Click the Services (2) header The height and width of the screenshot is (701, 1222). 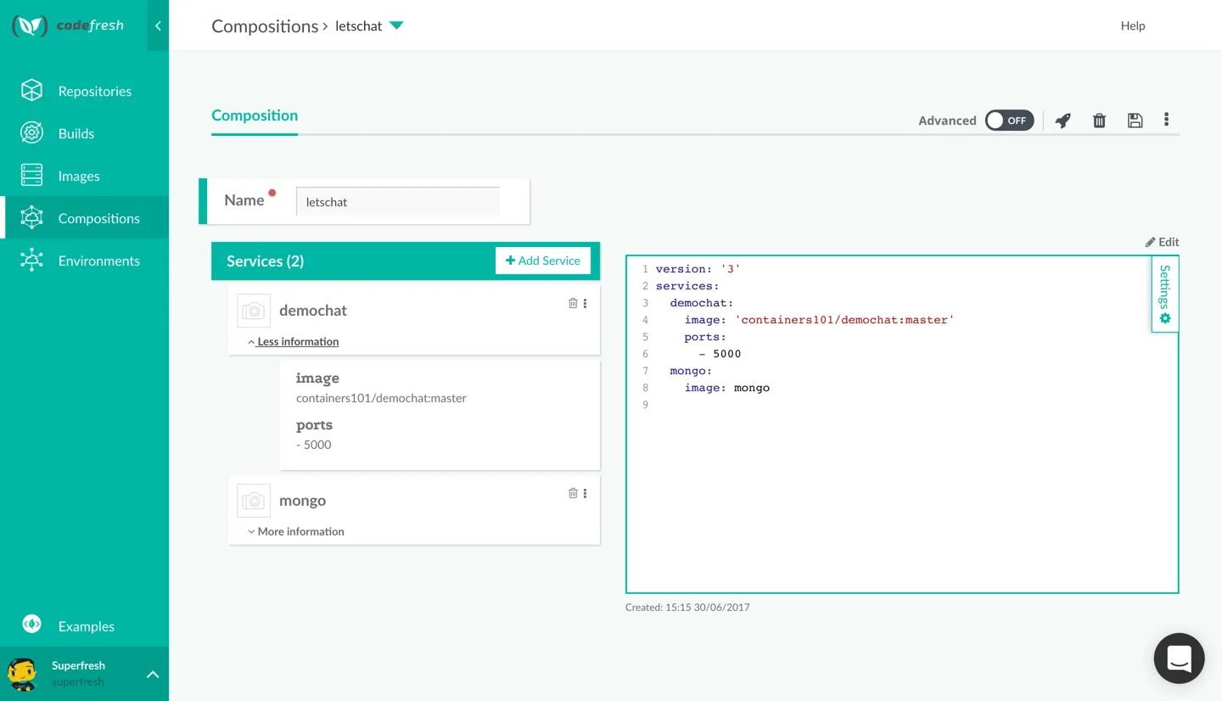(x=265, y=261)
